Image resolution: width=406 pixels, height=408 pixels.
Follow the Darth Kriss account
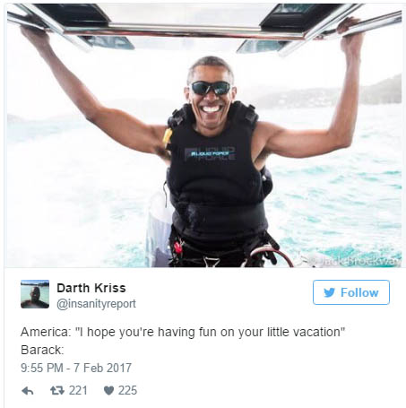pyautogui.click(x=351, y=292)
